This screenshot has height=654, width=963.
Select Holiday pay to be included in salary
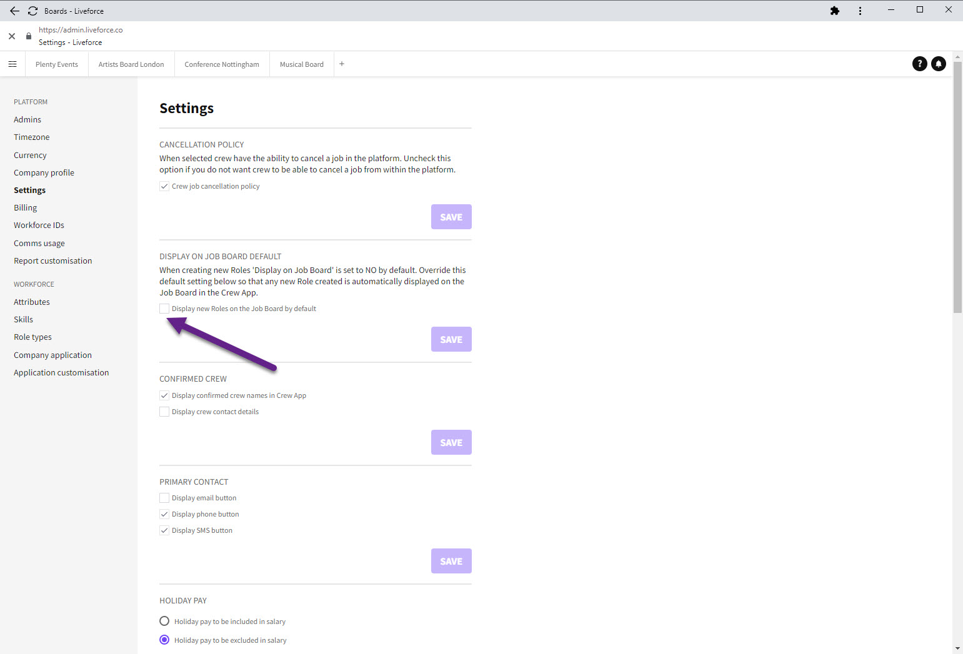pyautogui.click(x=164, y=621)
